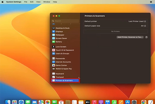Open the Help menu
This screenshot has width=155, height=104.
tap(55, 2)
